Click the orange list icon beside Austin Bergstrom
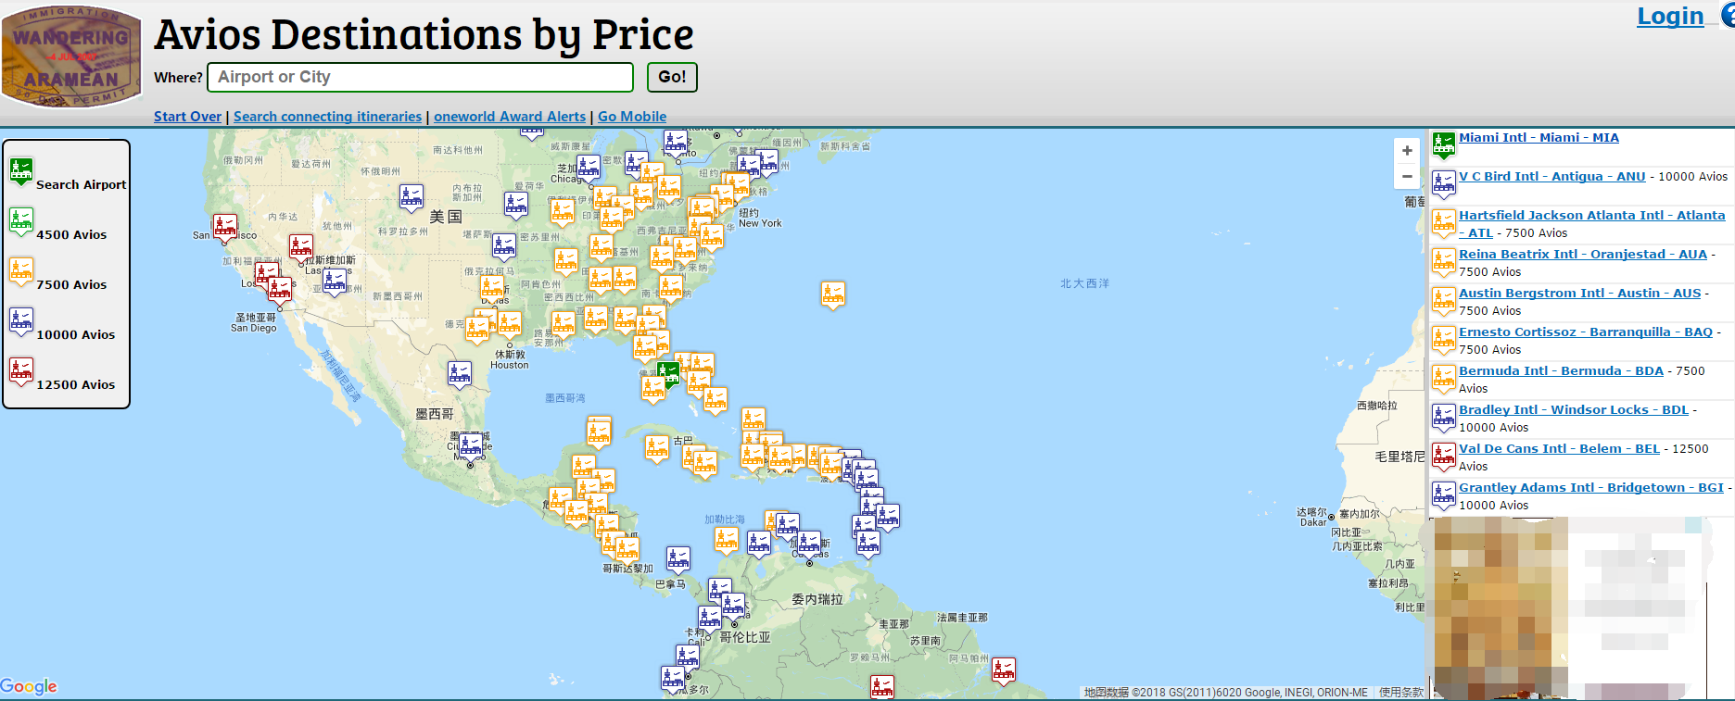This screenshot has height=701, width=1735. pyautogui.click(x=1444, y=301)
